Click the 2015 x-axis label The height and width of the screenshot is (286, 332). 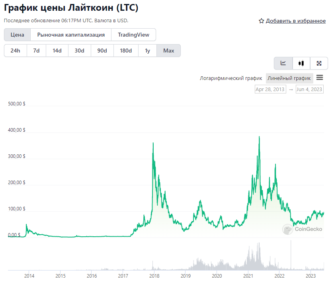coord(61,276)
